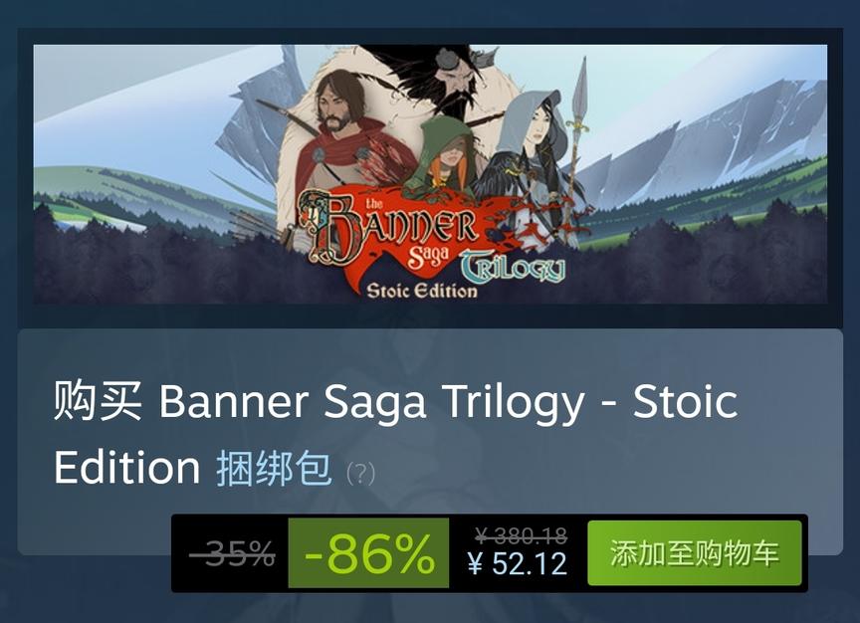Viewport: 860px width, 623px height.
Task: Click the teal Trilogy logo text
Action: point(513,267)
